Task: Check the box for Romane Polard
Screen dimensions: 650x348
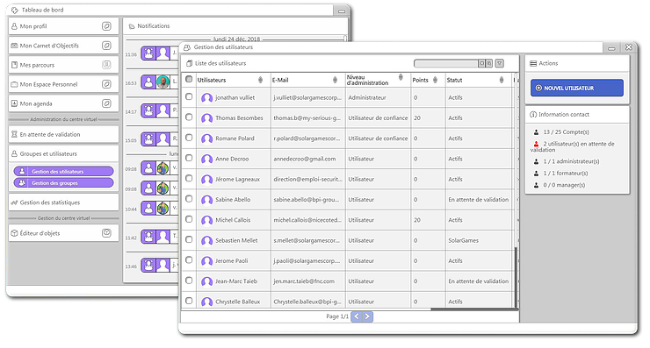Action: 189,138
